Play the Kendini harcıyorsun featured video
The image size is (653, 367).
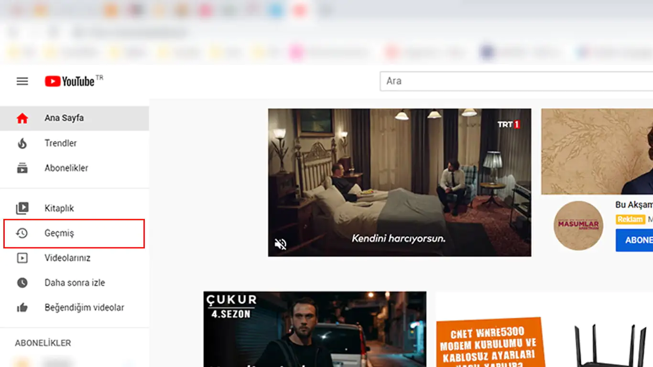click(x=399, y=182)
